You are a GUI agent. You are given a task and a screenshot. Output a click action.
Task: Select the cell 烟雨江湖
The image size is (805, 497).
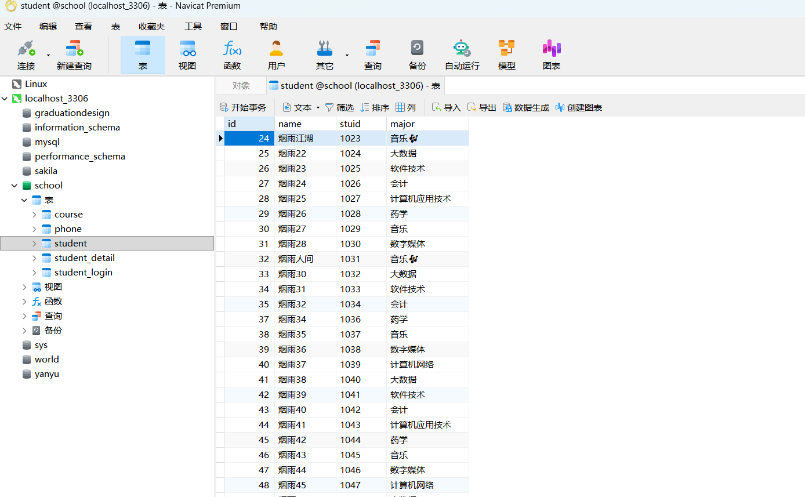coord(306,139)
